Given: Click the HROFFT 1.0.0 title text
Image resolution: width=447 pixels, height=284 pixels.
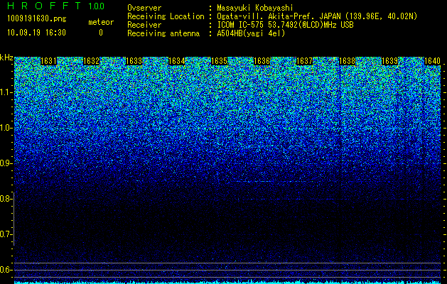Looking at the screenshot, I should point(56,6).
